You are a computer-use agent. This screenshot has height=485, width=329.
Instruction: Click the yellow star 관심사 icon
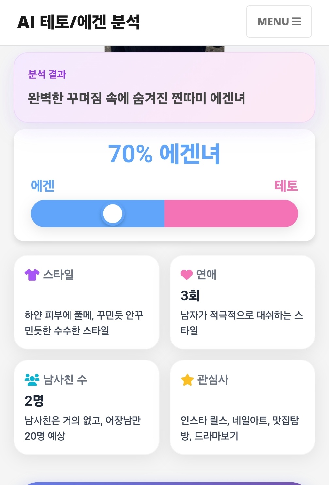(187, 380)
